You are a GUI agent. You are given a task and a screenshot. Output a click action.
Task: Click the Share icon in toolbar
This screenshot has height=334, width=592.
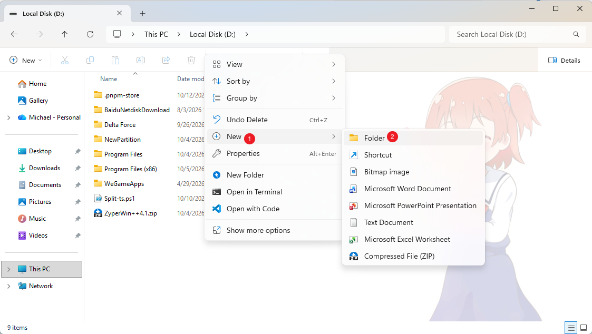166,61
